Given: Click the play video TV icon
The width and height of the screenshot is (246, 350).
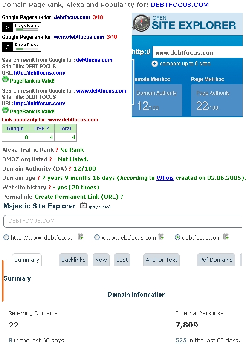Looking at the screenshot, I should tap(83, 205).
